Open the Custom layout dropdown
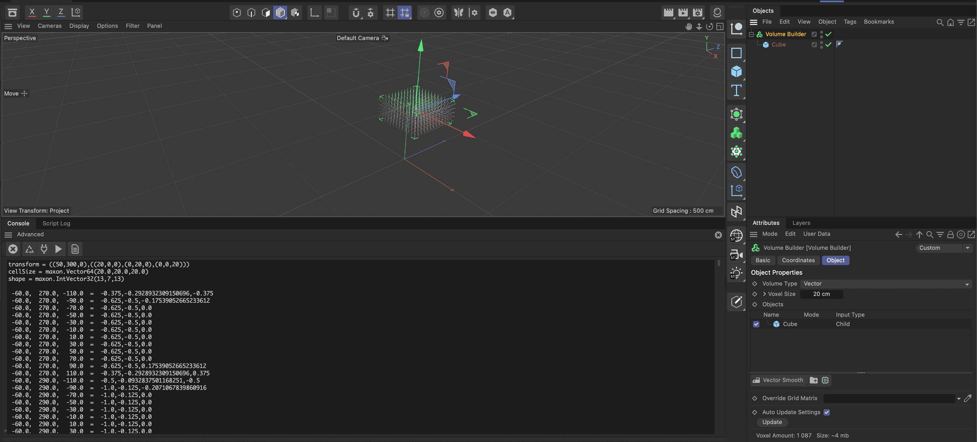 pyautogui.click(x=944, y=248)
